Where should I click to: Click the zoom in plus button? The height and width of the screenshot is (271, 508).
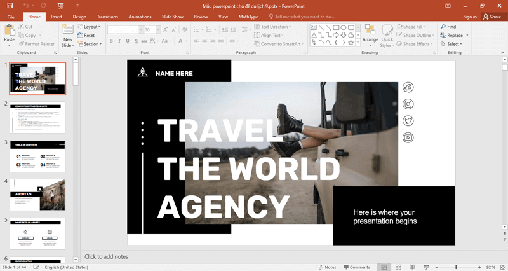coord(479,267)
